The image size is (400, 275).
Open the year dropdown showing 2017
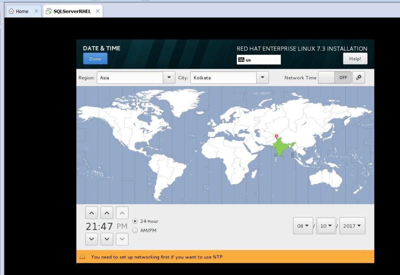352,226
